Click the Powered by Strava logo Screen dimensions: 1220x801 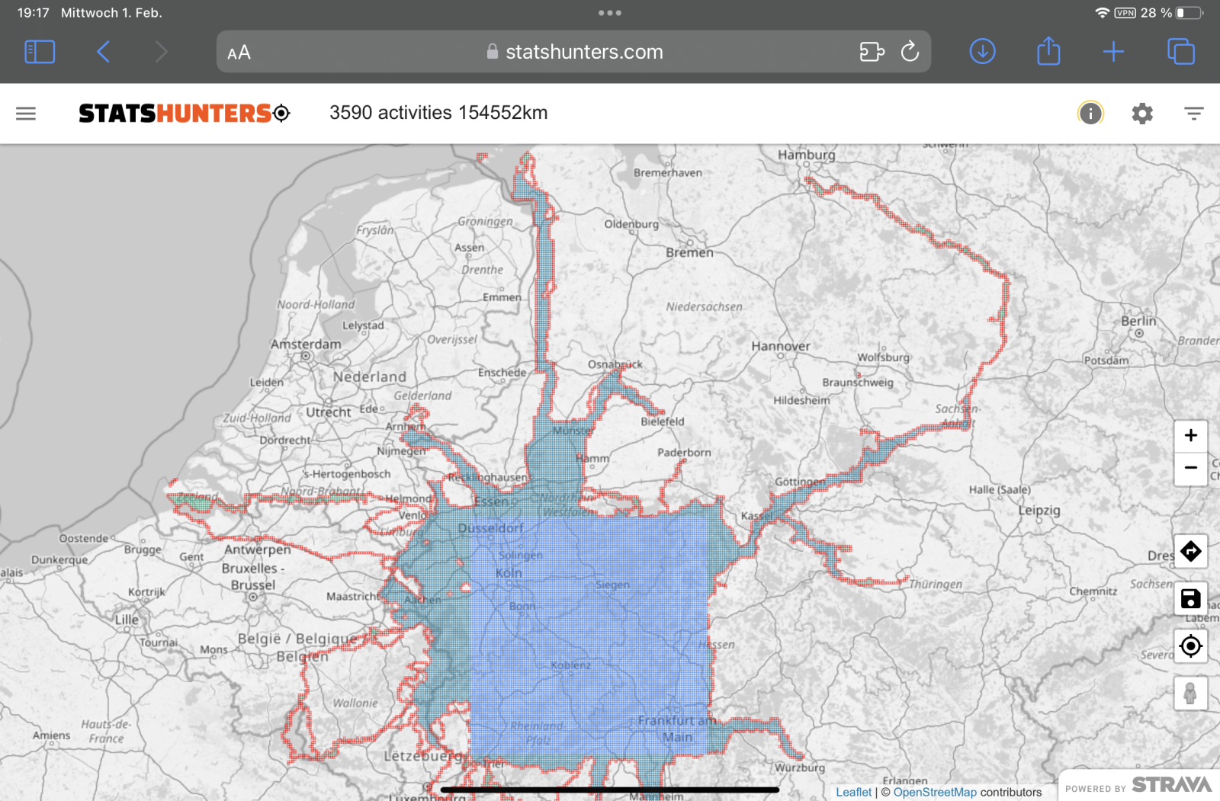[1138, 786]
